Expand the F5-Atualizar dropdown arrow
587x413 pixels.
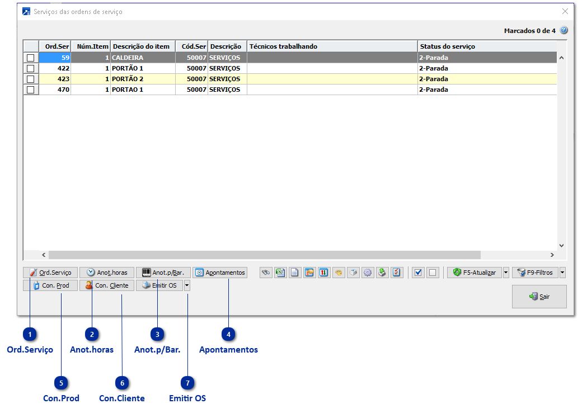506,273
